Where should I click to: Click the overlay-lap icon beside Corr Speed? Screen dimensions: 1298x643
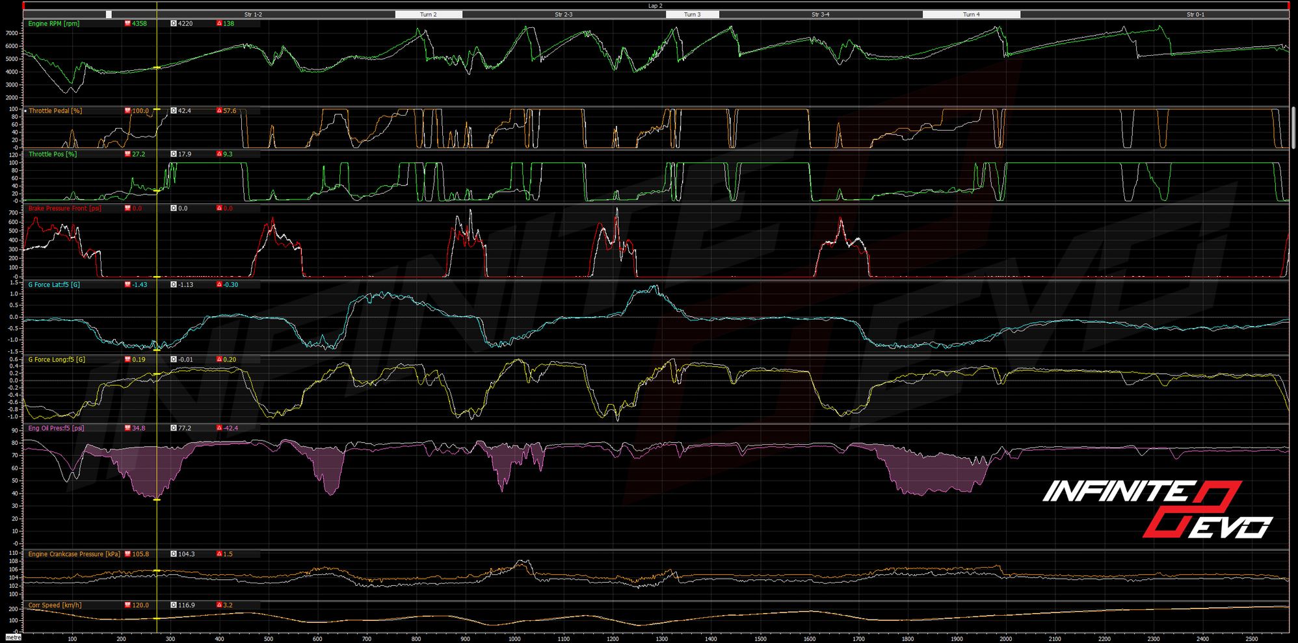pos(174,605)
